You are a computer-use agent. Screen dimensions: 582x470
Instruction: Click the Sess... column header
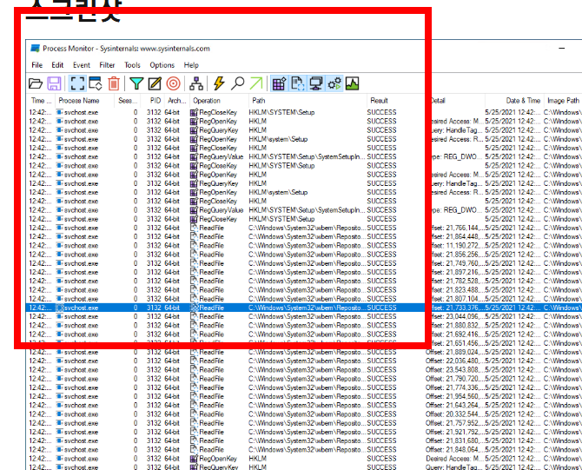click(128, 101)
